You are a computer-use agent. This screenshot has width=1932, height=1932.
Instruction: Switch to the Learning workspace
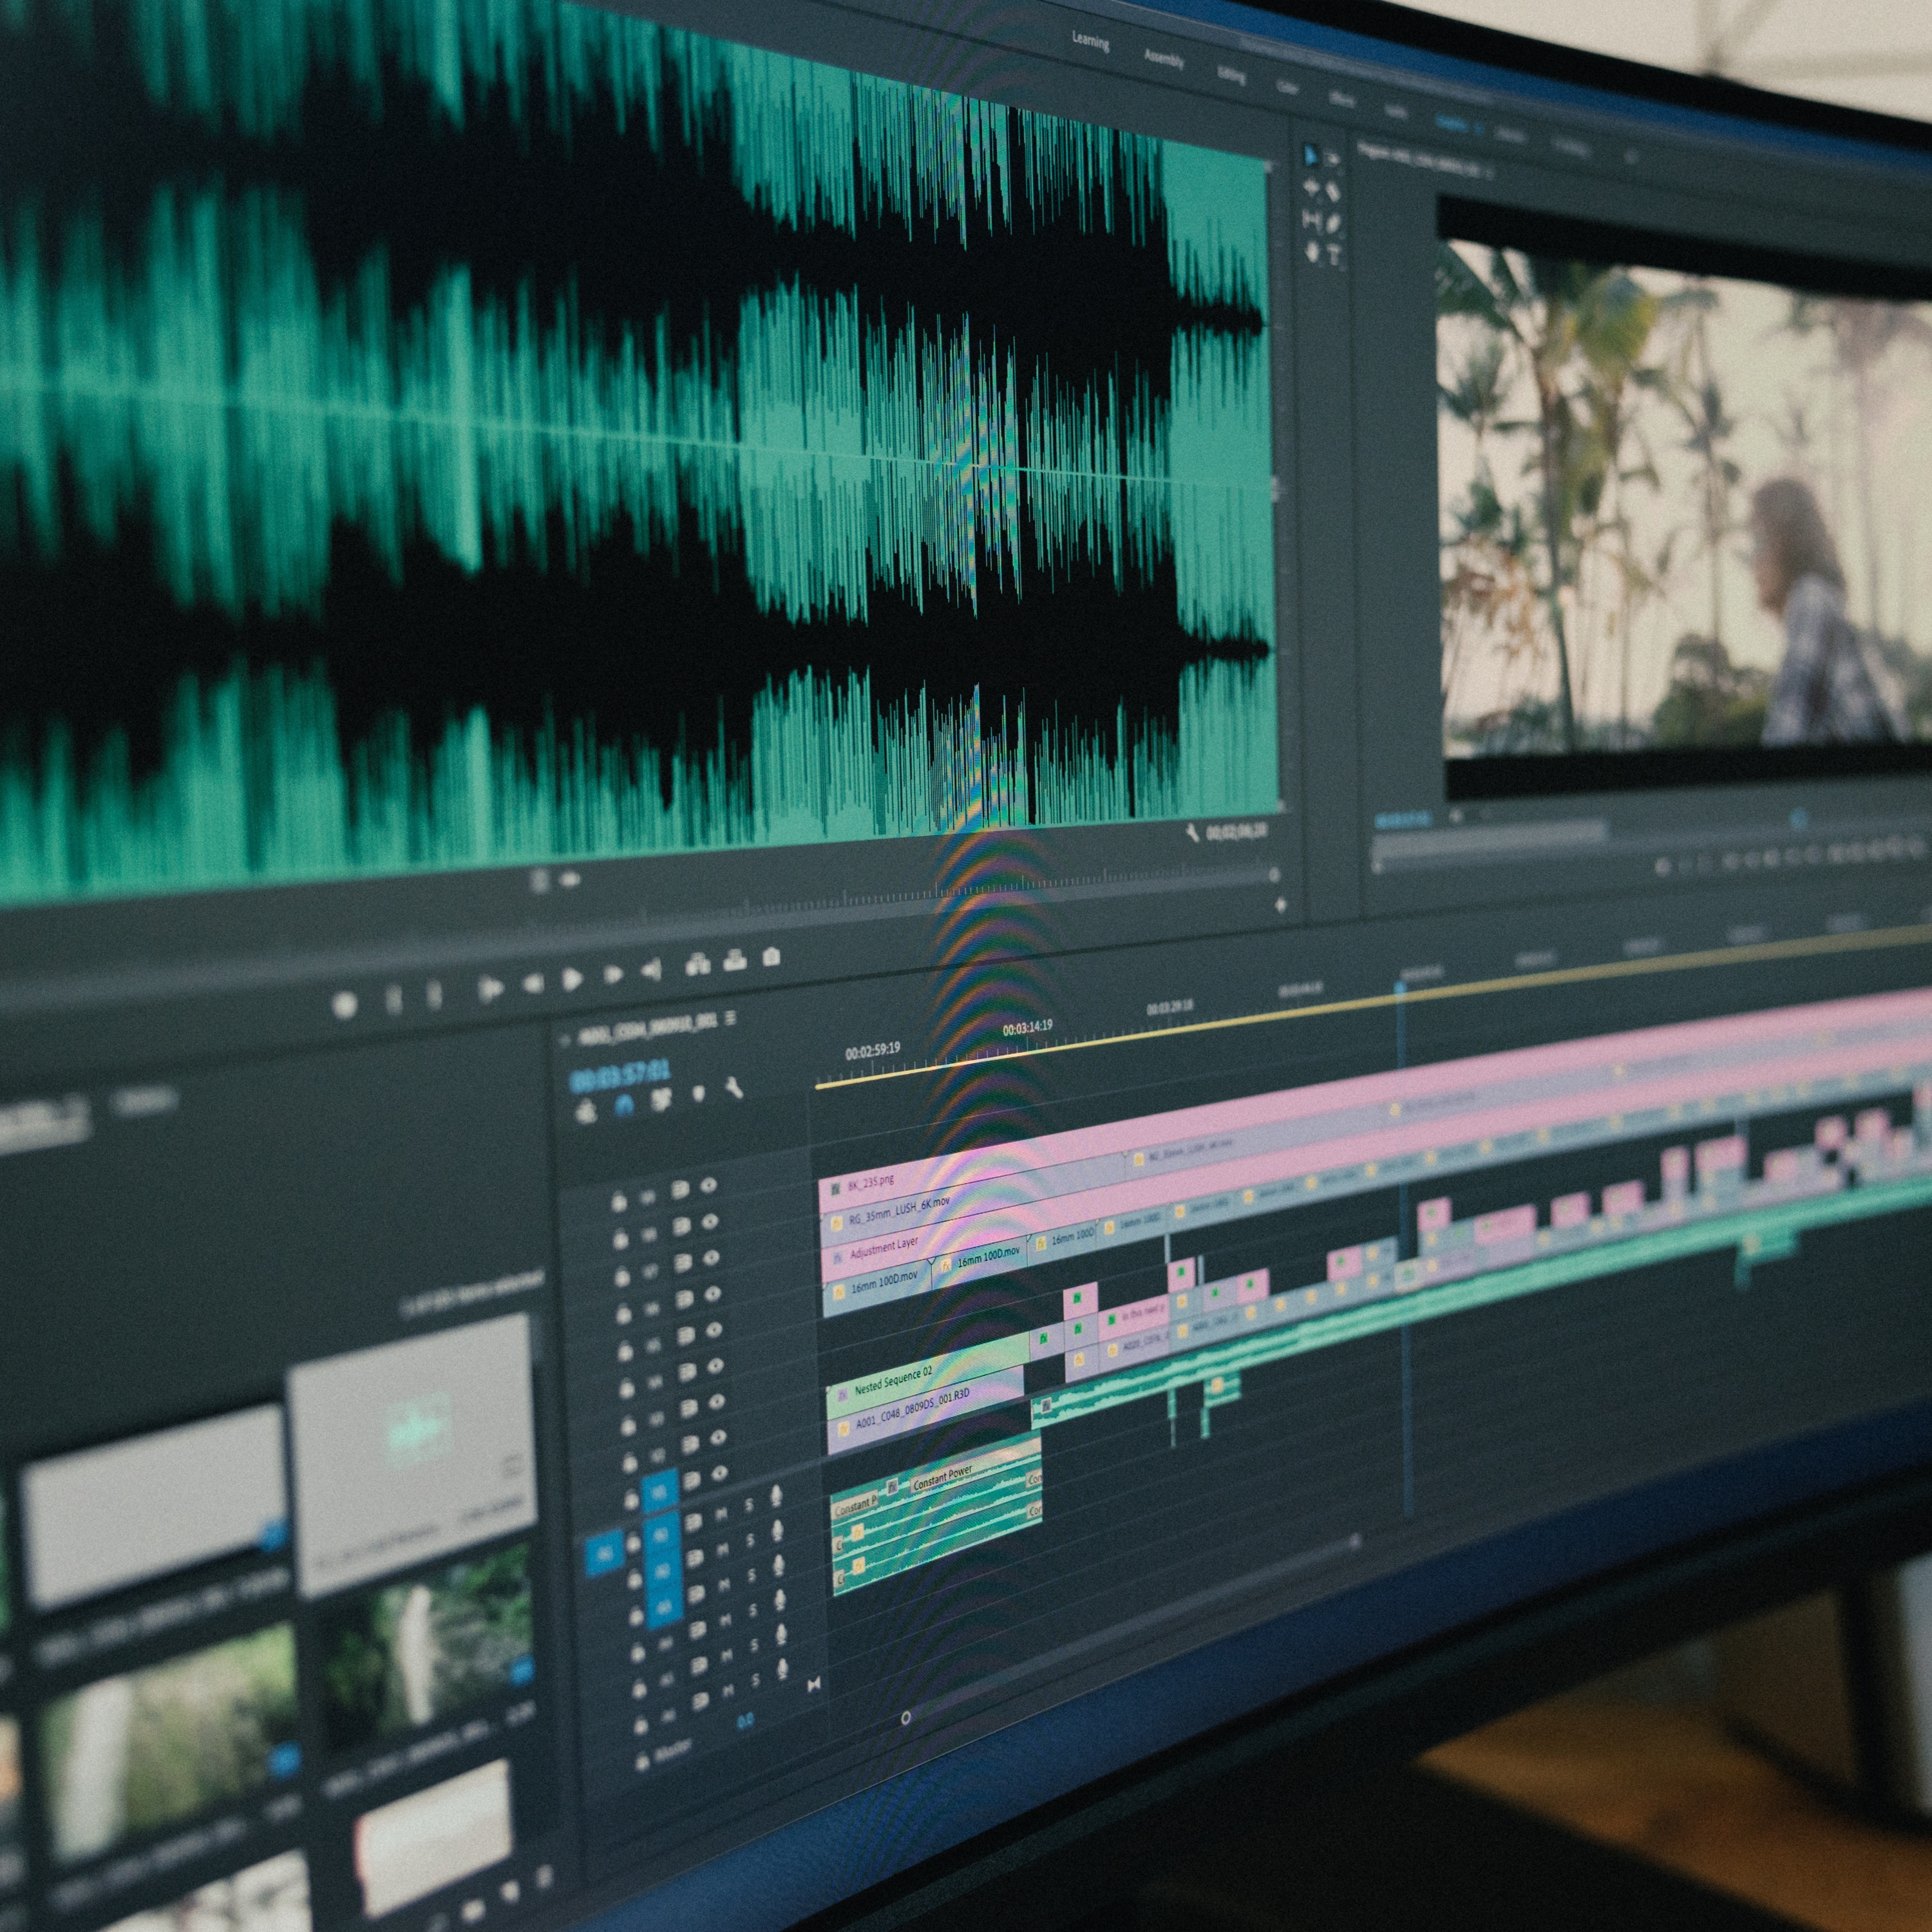pos(1090,41)
